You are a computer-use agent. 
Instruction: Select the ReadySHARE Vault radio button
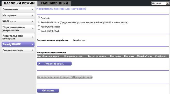pyautogui.click(x=39, y=31)
